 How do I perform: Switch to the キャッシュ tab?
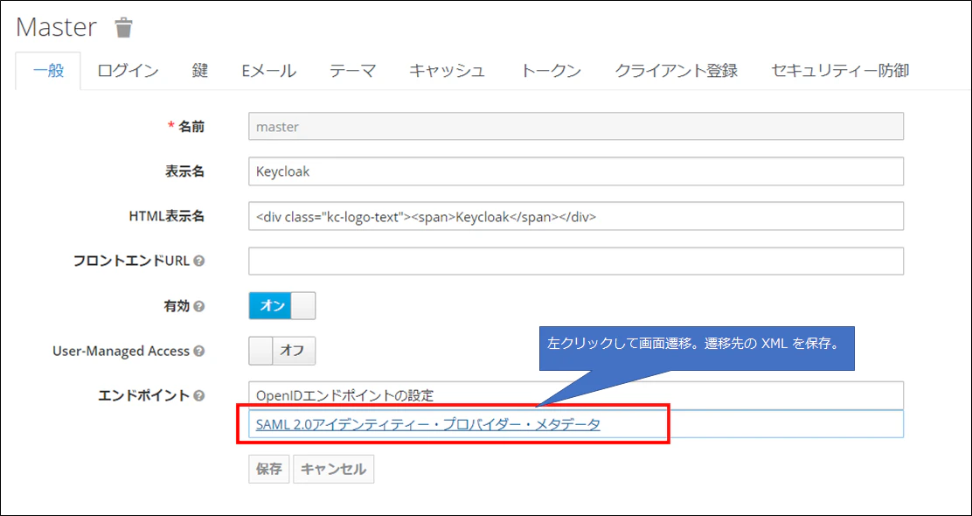447,71
